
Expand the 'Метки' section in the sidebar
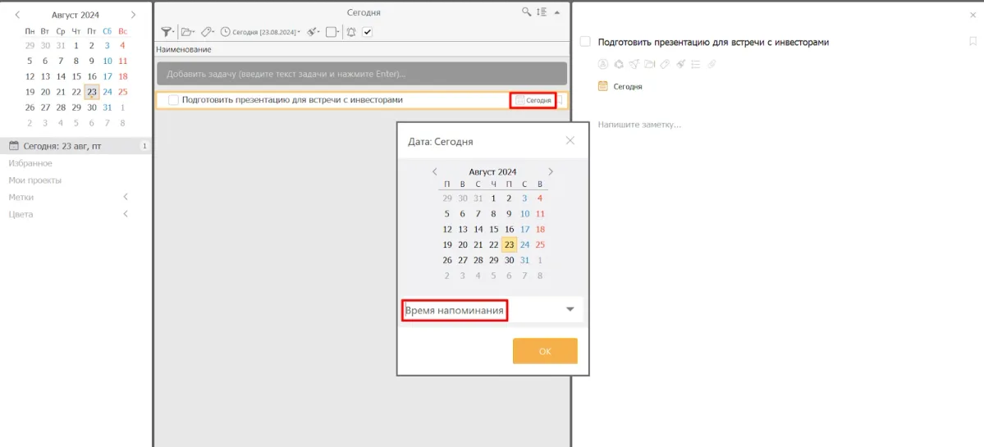(x=126, y=197)
